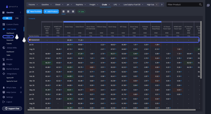This screenshot has width=211, height=114.
Task: Expand the Crude tab dropdown arrow
Action: 109,5
